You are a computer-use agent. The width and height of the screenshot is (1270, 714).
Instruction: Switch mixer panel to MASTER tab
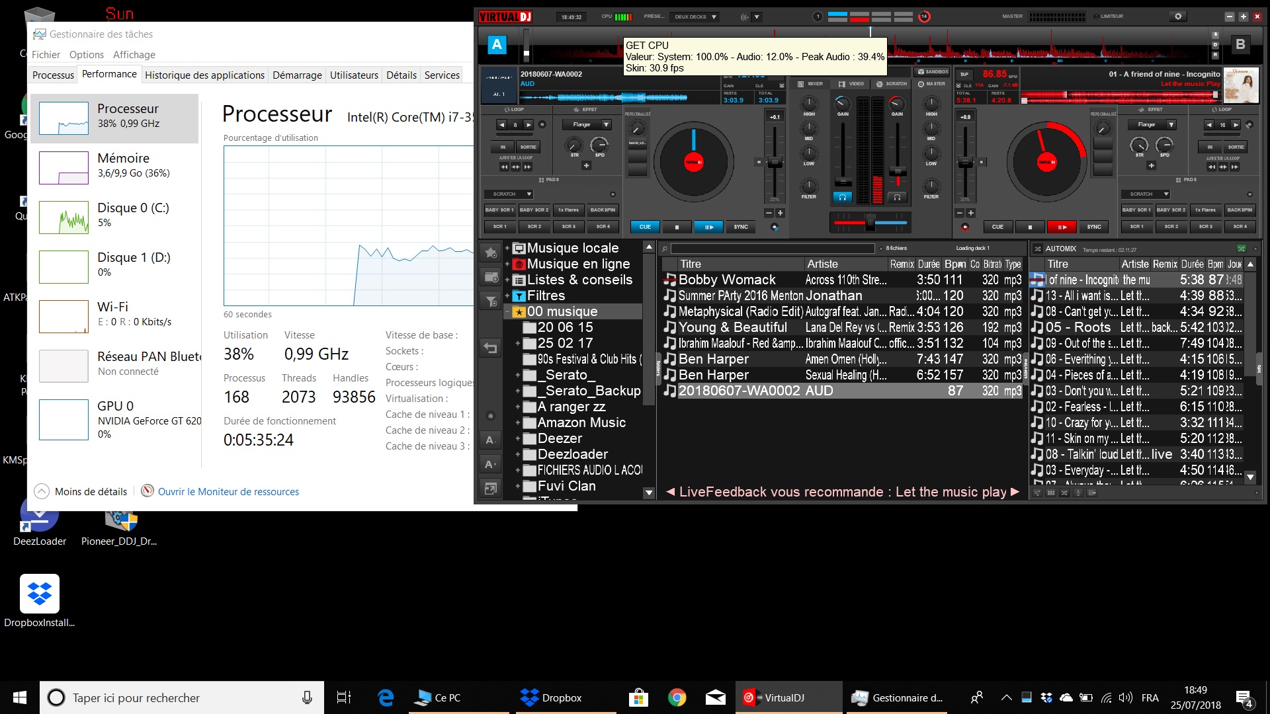coord(931,84)
